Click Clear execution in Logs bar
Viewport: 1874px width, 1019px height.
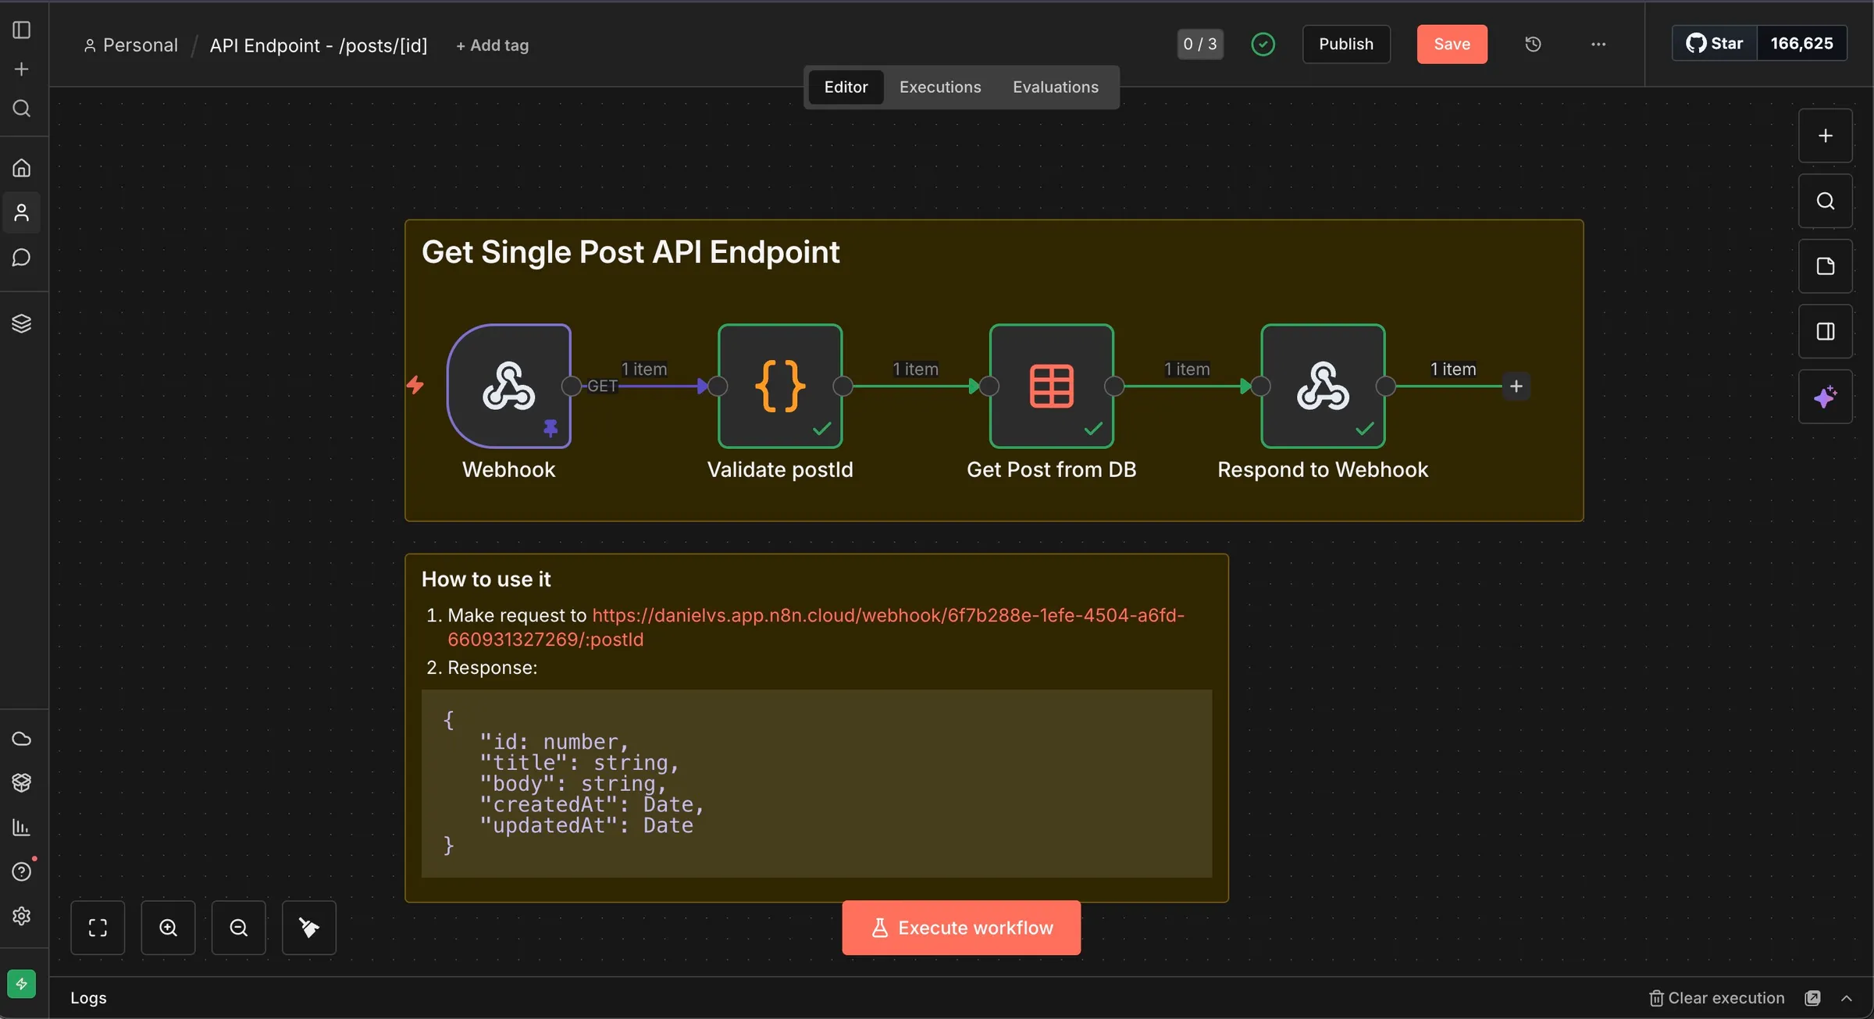click(x=1717, y=998)
